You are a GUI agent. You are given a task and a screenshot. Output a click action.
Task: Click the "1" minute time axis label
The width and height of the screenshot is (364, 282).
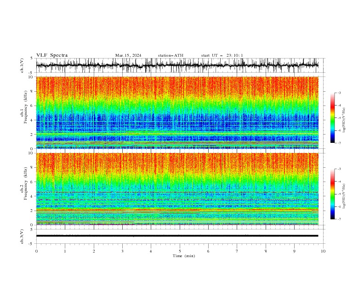point(65,251)
